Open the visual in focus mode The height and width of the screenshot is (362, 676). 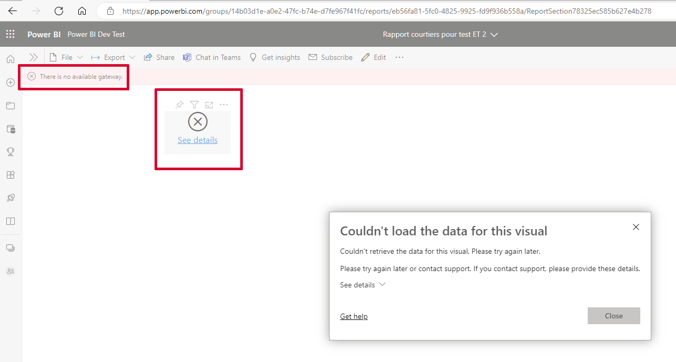[209, 105]
